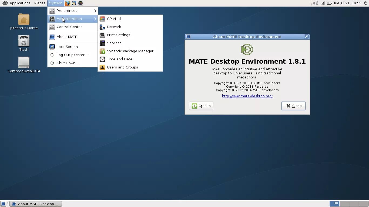Click 'Copyright © 2012-2014 MATE developers' text

[247, 90]
